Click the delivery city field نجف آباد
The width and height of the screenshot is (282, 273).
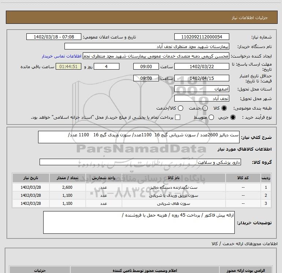201,99
